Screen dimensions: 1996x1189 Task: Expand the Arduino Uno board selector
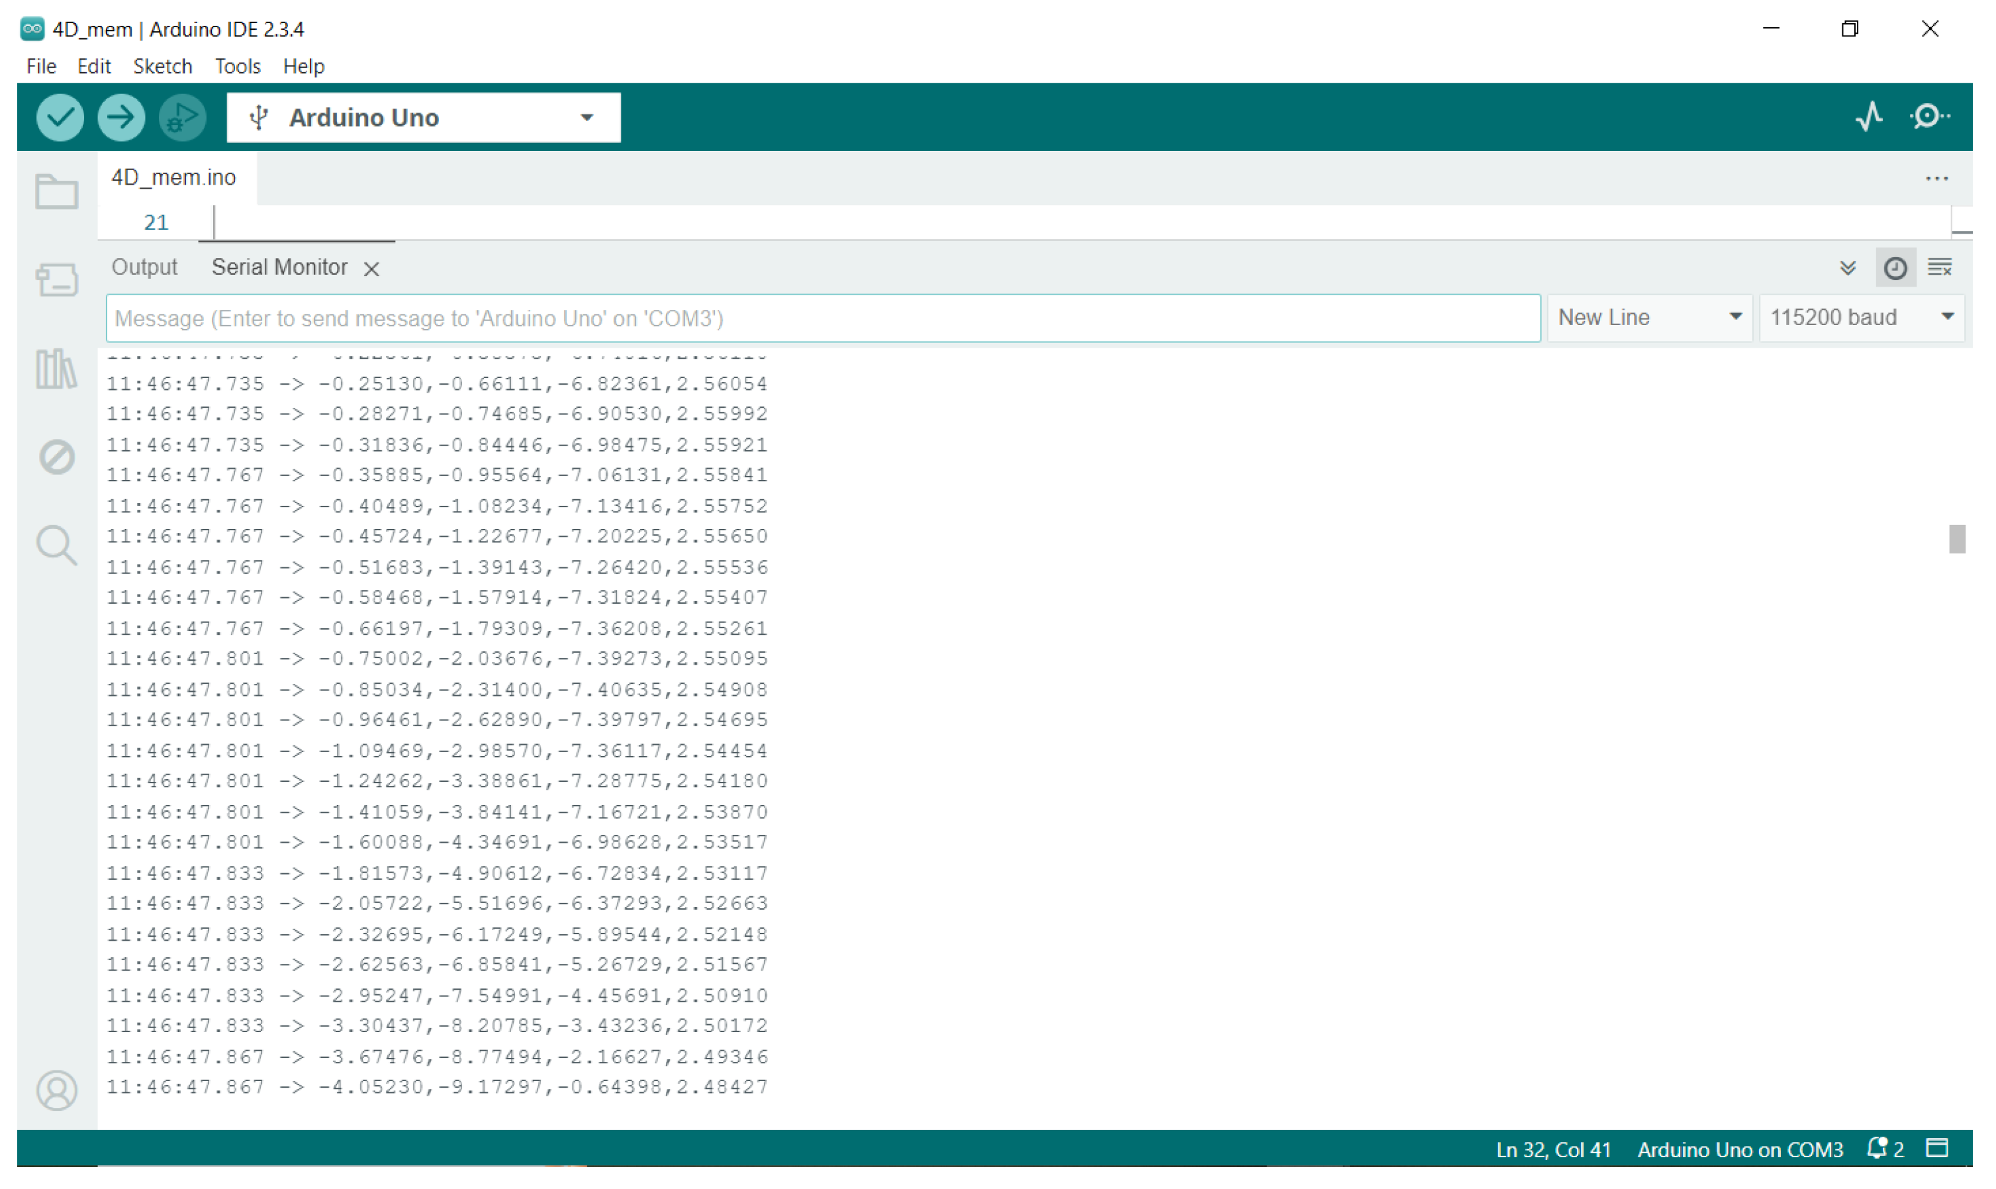[x=424, y=118]
